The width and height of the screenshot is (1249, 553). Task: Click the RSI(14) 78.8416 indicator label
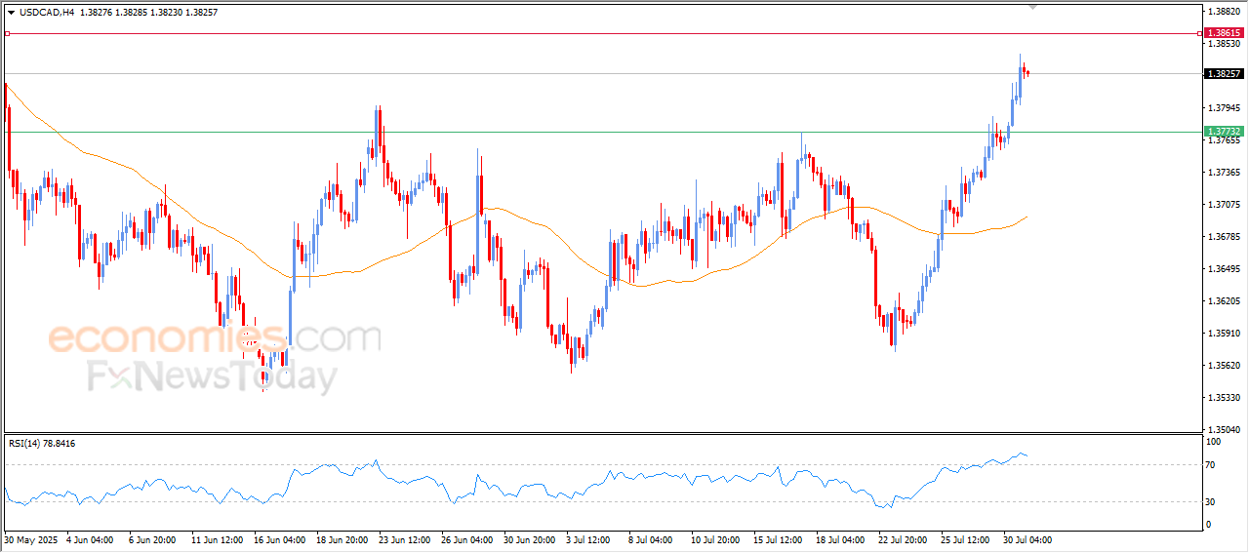[42, 444]
